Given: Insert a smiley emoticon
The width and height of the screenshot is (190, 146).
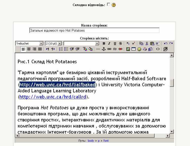Looking at the screenshot, I should (x=139, y=49).
